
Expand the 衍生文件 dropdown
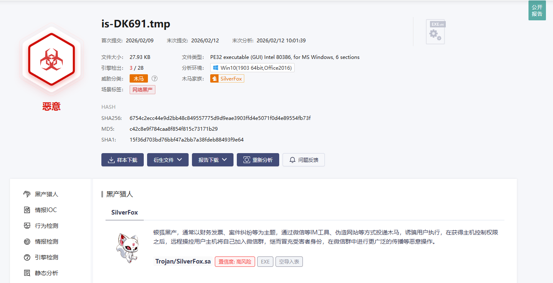click(x=167, y=160)
